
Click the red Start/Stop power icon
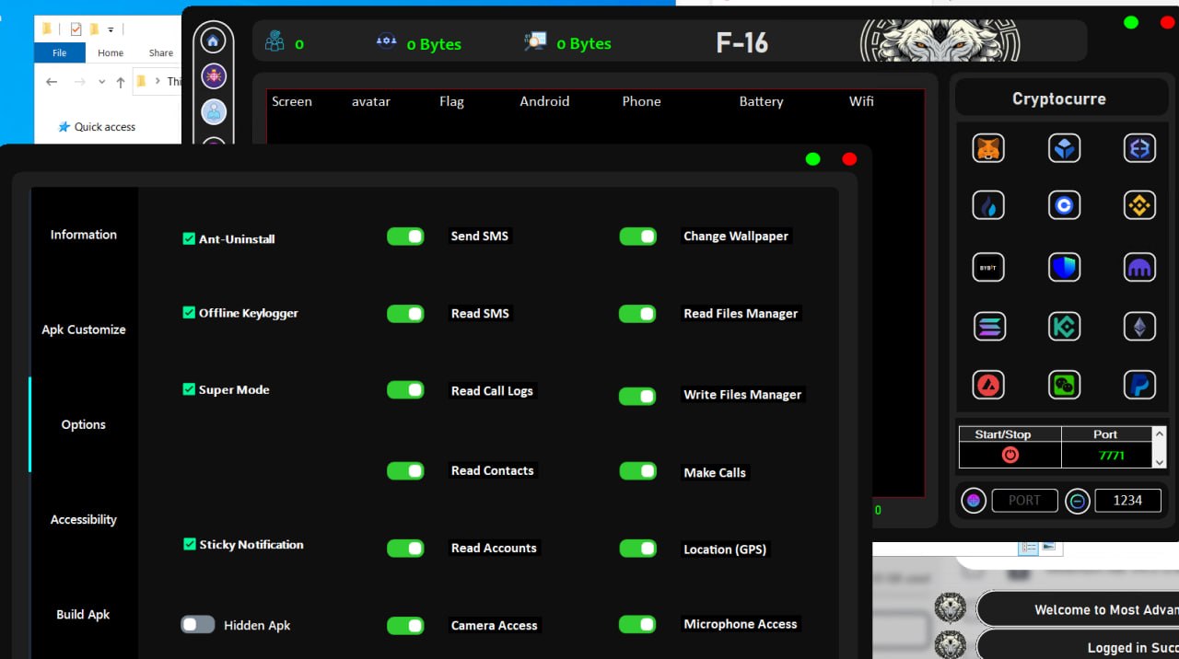click(x=1010, y=455)
